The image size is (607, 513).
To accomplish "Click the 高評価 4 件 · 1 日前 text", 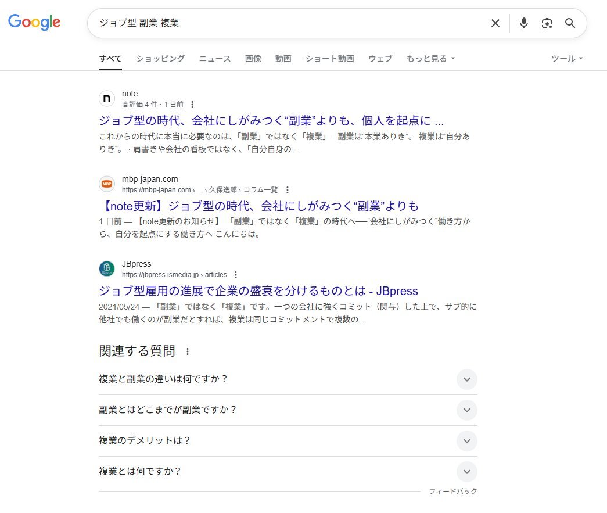I will click(153, 105).
